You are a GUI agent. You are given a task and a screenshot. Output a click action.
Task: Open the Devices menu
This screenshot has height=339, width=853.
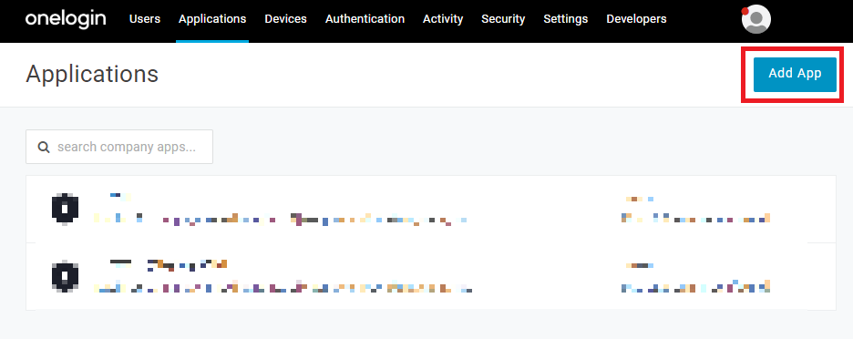point(285,19)
